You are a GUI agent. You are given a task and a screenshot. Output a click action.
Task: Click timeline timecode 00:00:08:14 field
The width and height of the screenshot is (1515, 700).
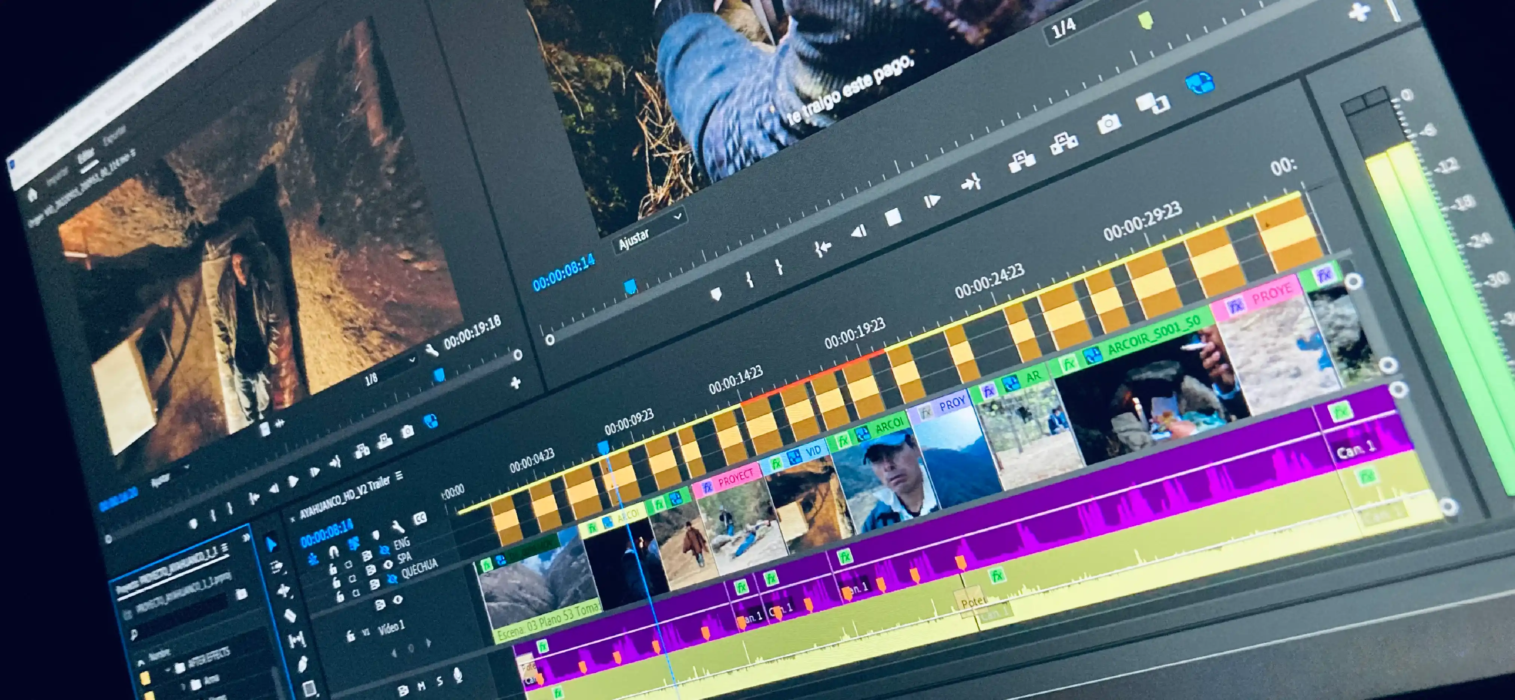click(x=327, y=532)
